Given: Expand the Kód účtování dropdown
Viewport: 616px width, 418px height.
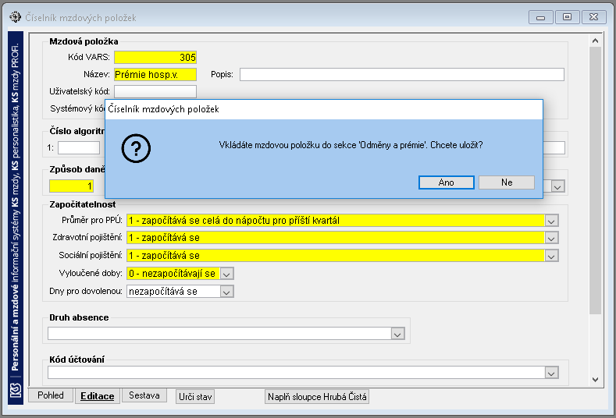Looking at the screenshot, I should [551, 373].
